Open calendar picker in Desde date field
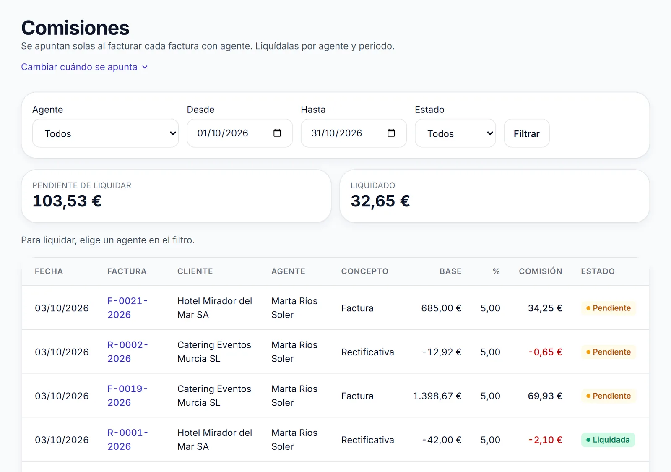 coord(277,133)
